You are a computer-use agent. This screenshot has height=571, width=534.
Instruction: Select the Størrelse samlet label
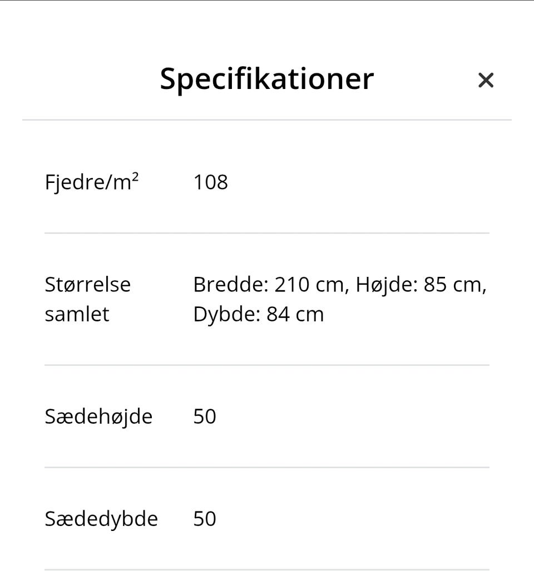click(87, 299)
